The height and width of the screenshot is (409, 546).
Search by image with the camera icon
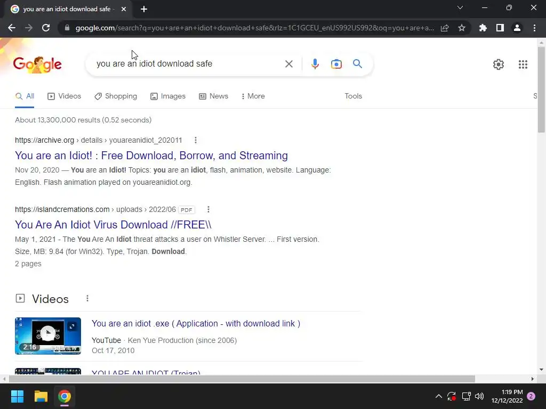336,64
